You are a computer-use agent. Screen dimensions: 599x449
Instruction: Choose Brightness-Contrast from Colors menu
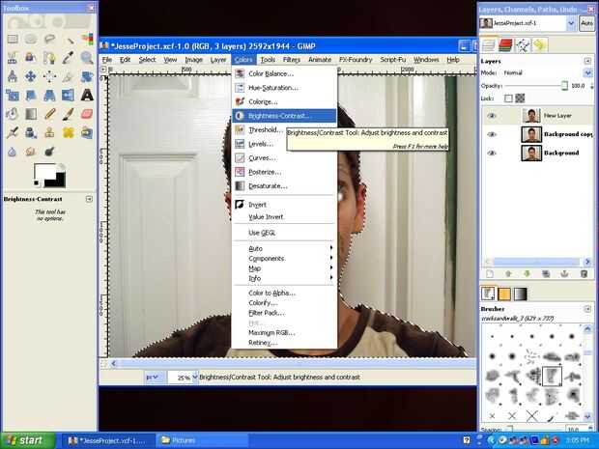284,116
